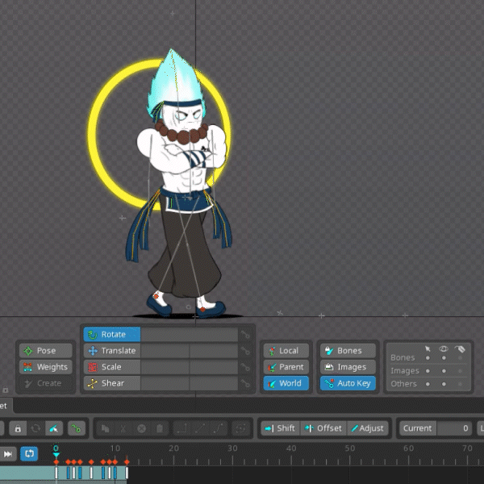Choose the bezier S-curve icon
The image size is (484, 484).
[x=219, y=428]
